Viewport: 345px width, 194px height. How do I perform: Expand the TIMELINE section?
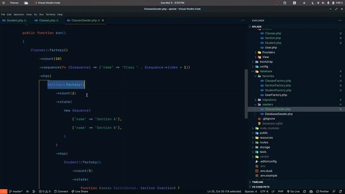pyautogui.click(x=258, y=182)
